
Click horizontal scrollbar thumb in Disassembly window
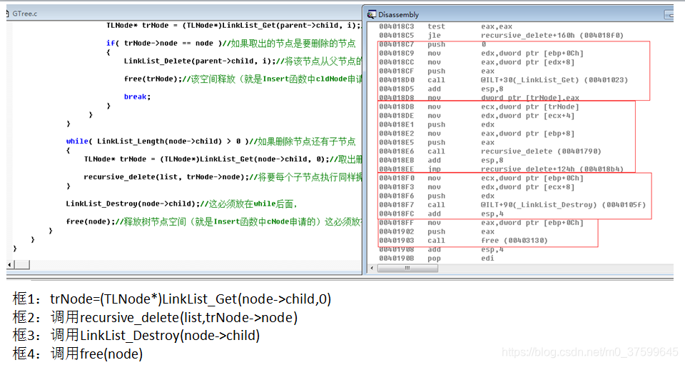coord(407,268)
